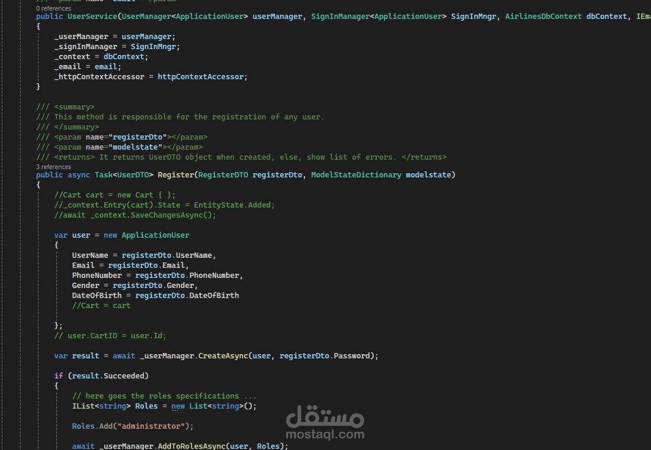Click the ModelStateDictionary parameter type
Screen dimensions: 651x450
356,175
